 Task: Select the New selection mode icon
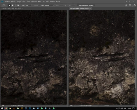click(9, 5)
